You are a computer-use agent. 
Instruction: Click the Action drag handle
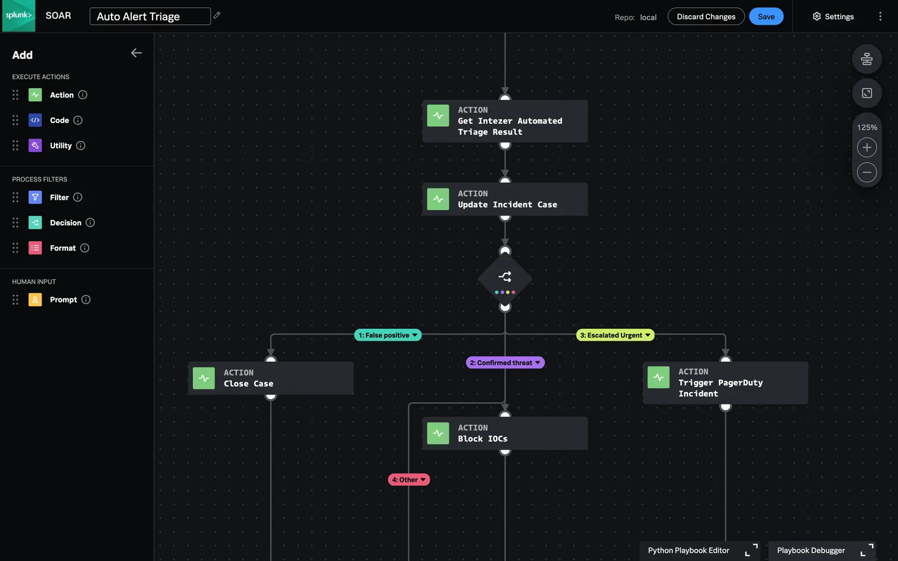coord(15,95)
